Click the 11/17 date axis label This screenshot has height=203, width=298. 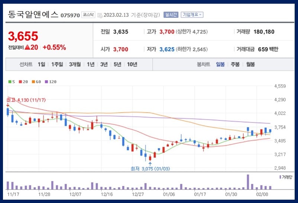coord(13,194)
